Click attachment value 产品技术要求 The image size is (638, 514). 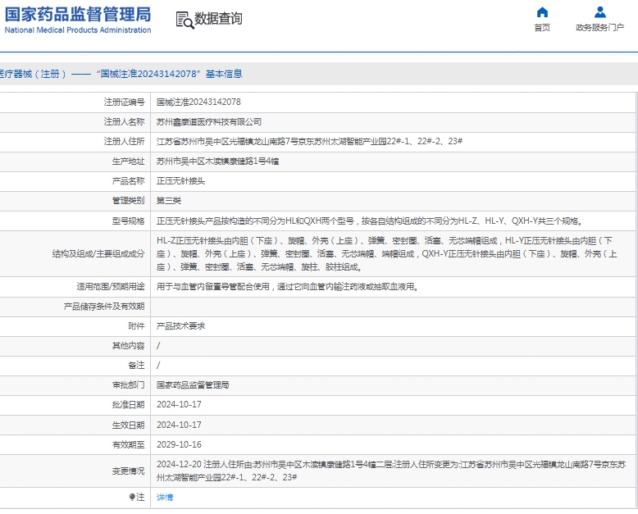(x=180, y=326)
